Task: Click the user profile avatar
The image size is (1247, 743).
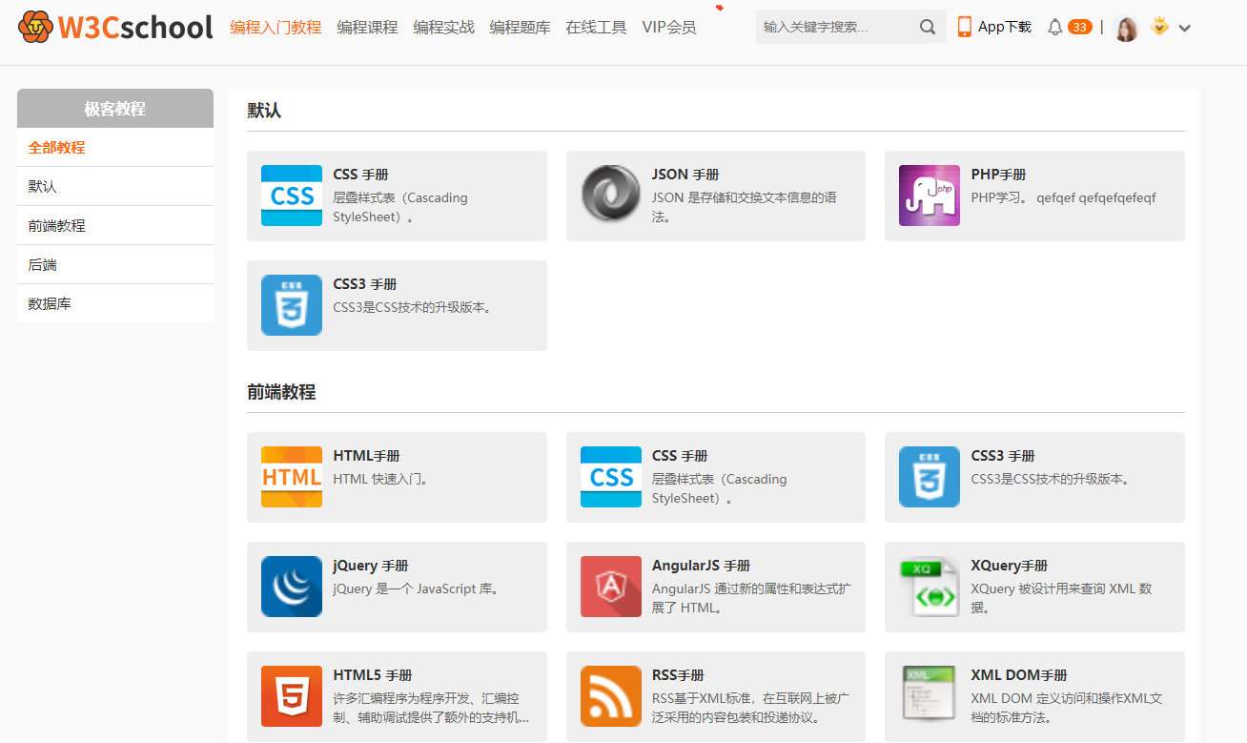Action: pyautogui.click(x=1126, y=28)
